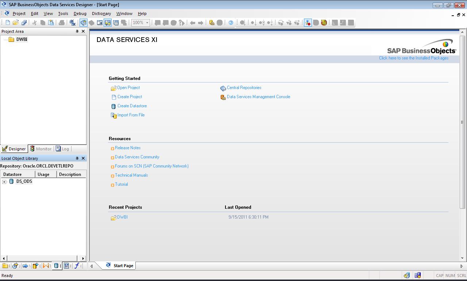Select the Start Page workspace tab
Image resolution: width=467 pixels, height=281 pixels.
pyautogui.click(x=120, y=266)
